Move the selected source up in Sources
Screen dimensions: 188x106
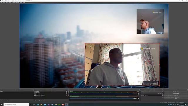41,100
